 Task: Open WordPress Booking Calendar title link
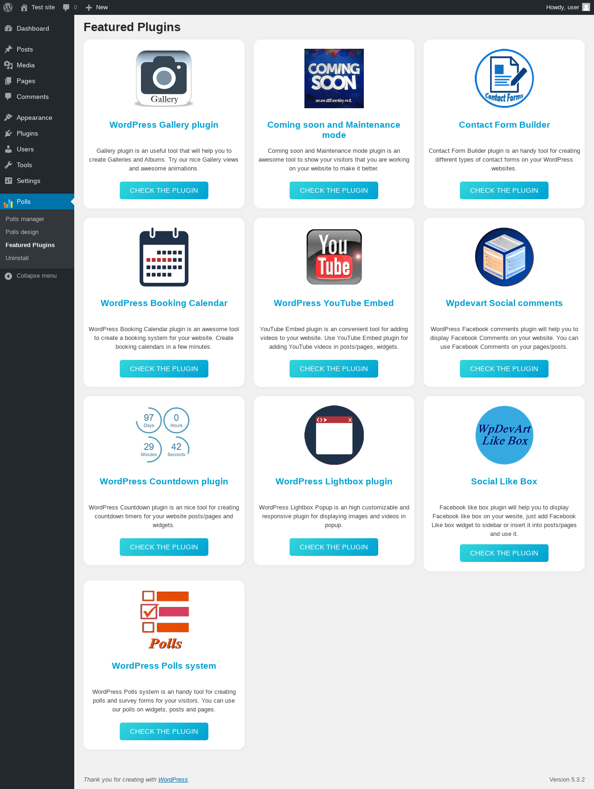[x=164, y=303]
